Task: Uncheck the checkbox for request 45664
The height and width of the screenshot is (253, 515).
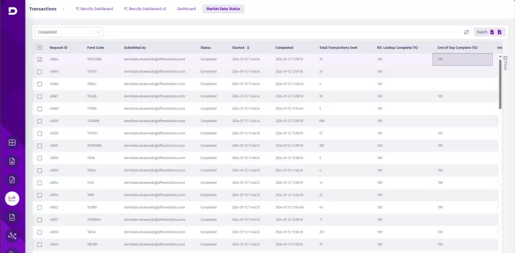Action: [40, 59]
